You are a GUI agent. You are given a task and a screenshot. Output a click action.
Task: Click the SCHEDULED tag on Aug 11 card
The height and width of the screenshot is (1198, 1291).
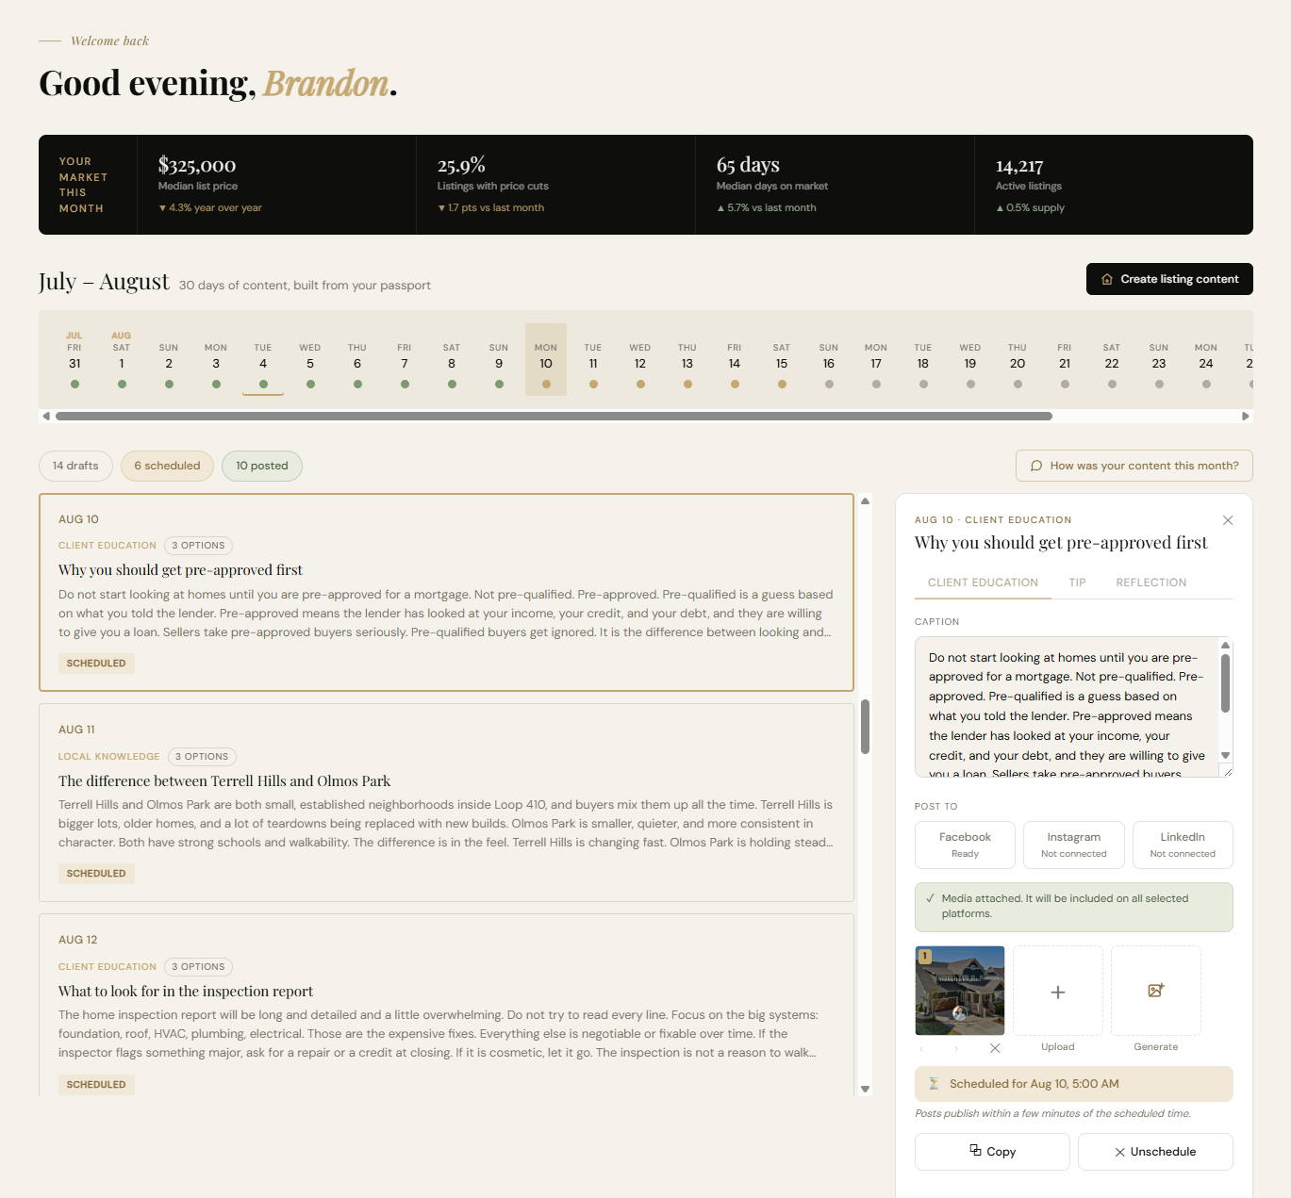click(96, 874)
